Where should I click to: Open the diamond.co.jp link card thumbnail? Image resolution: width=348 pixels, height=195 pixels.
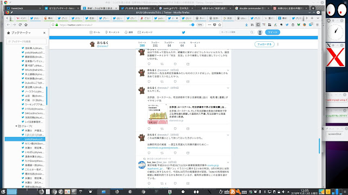point(157,114)
